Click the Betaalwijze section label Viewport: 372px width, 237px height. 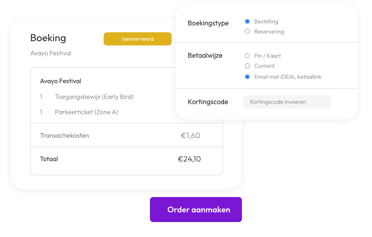[205, 56]
